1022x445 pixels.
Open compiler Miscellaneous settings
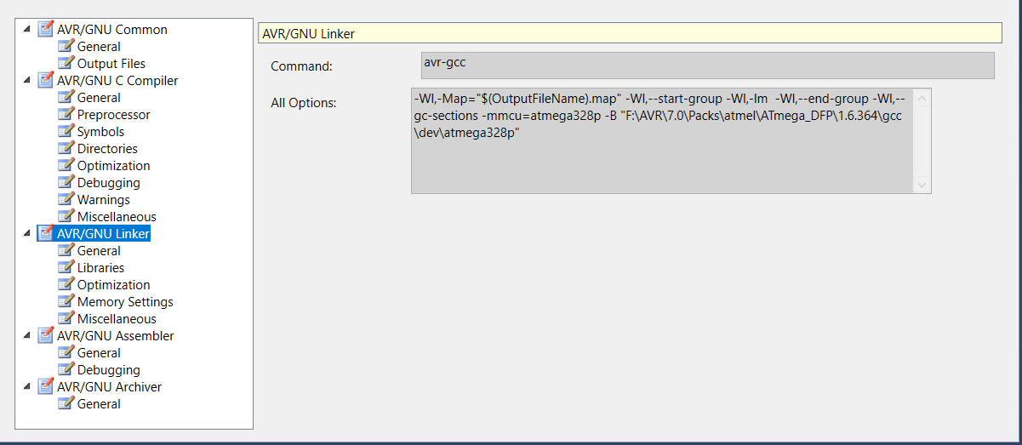[x=117, y=217]
